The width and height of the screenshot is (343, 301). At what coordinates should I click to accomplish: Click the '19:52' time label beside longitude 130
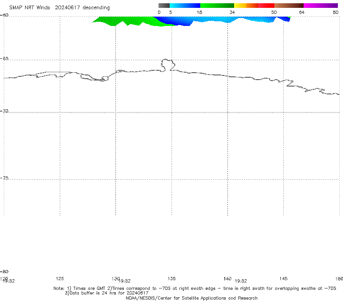pyautogui.click(x=125, y=281)
